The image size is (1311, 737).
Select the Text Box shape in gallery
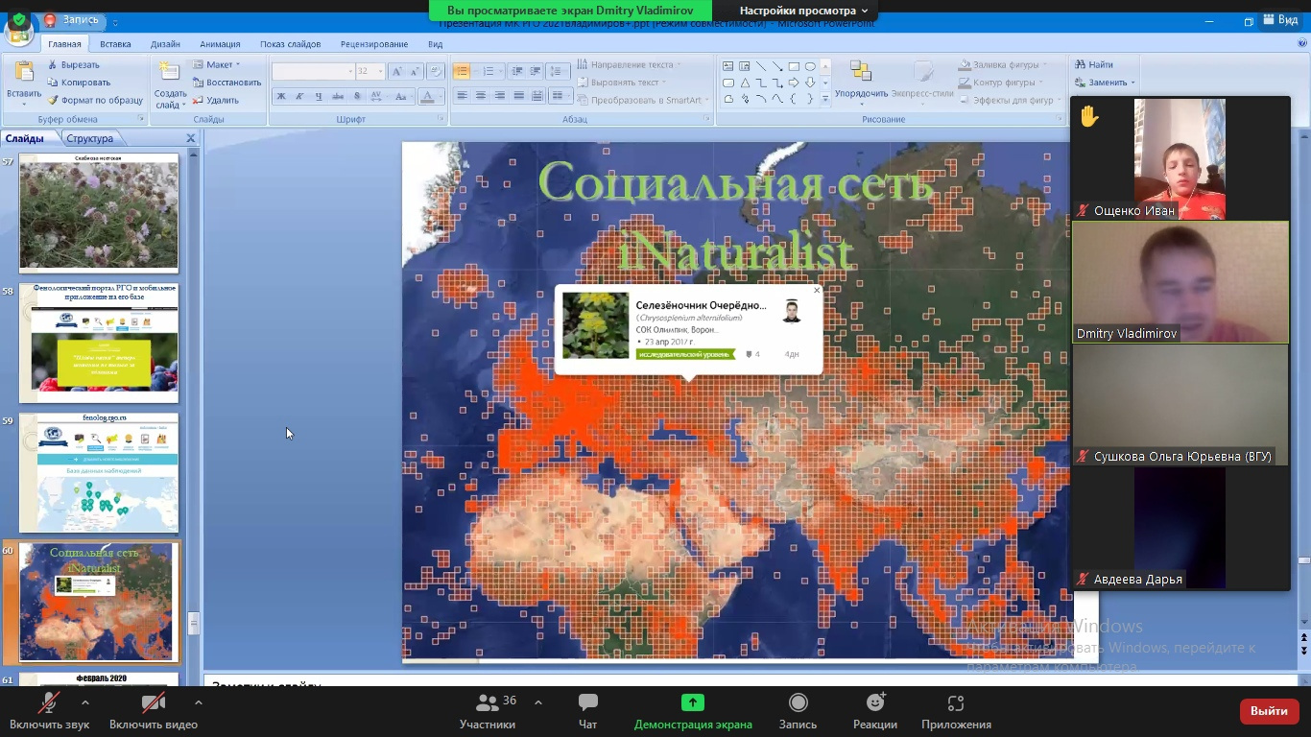click(x=728, y=66)
